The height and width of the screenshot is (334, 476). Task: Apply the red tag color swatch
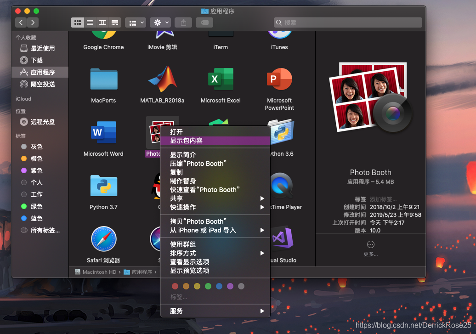point(175,286)
